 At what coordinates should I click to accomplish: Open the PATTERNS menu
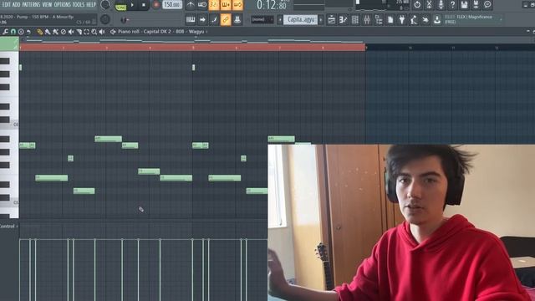32,4
